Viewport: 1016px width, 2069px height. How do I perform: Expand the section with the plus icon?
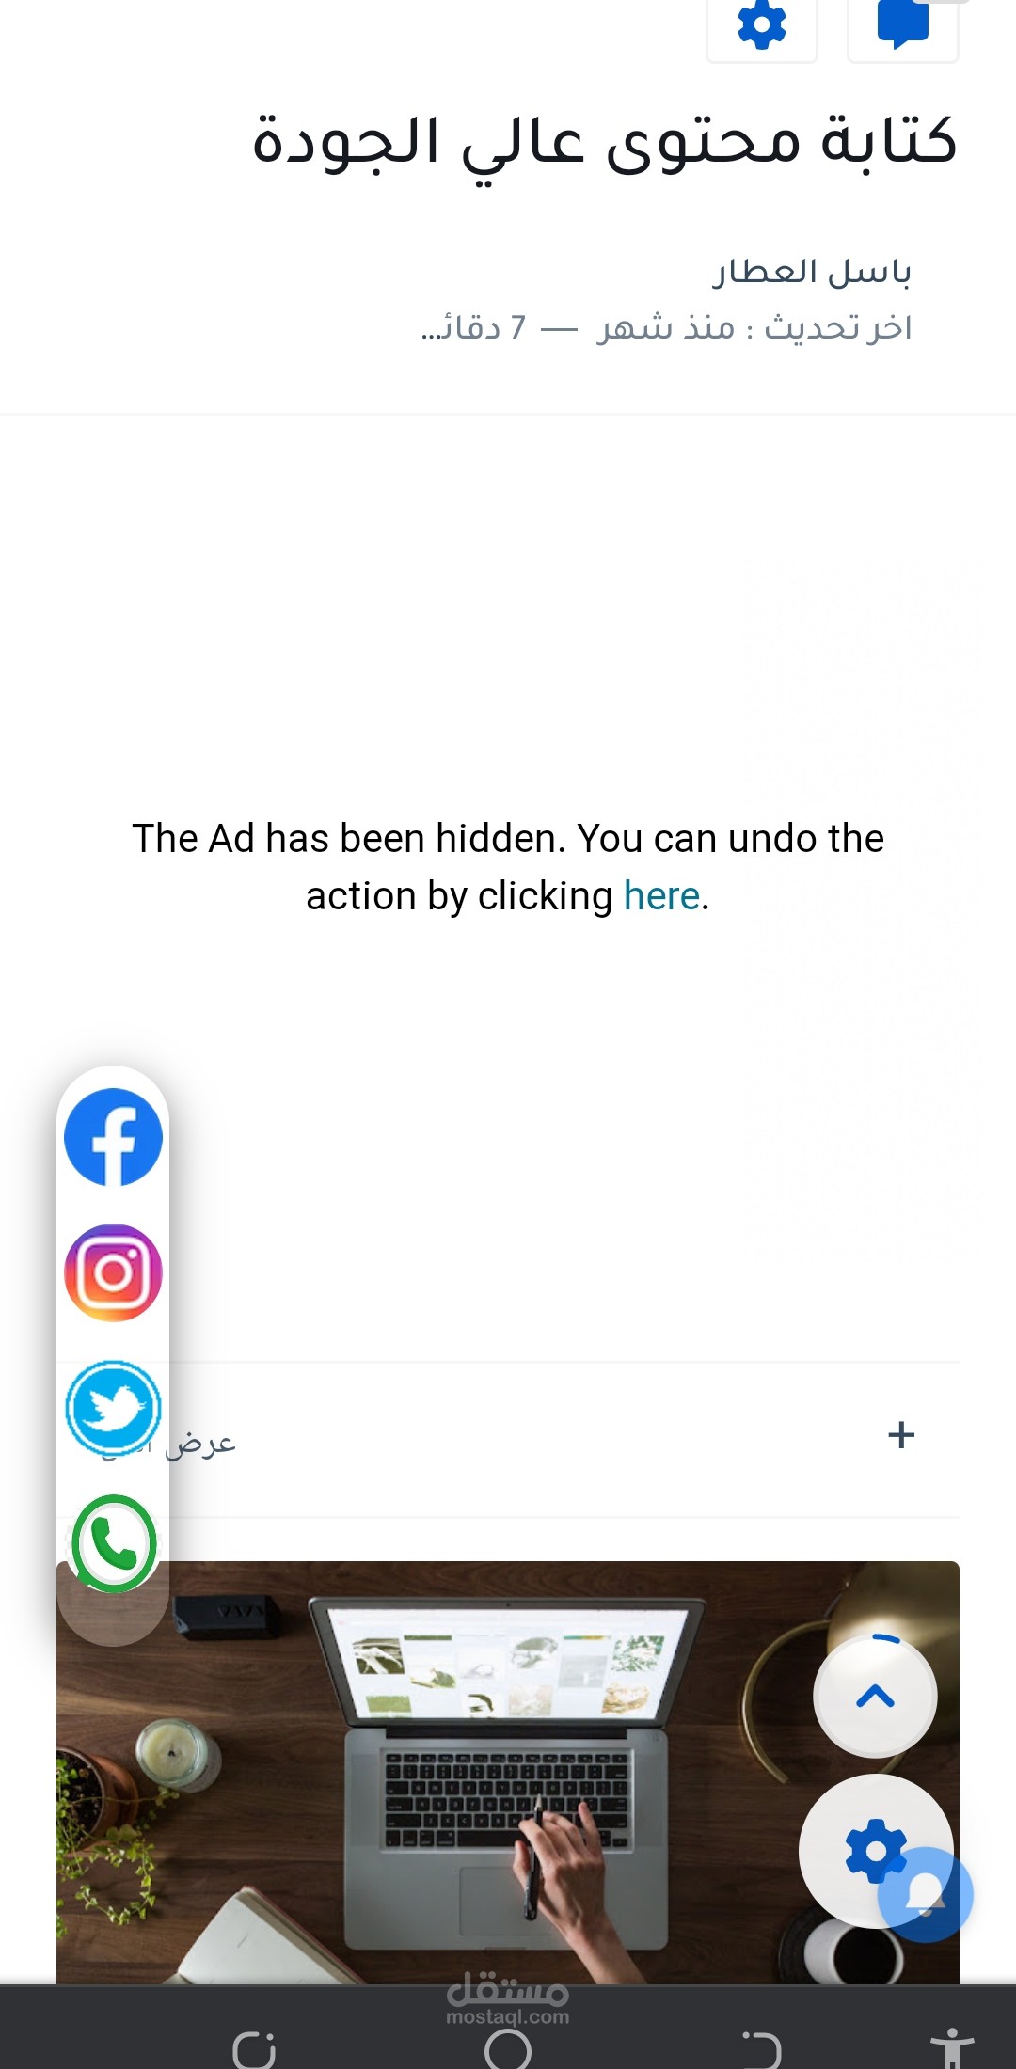901,1435
